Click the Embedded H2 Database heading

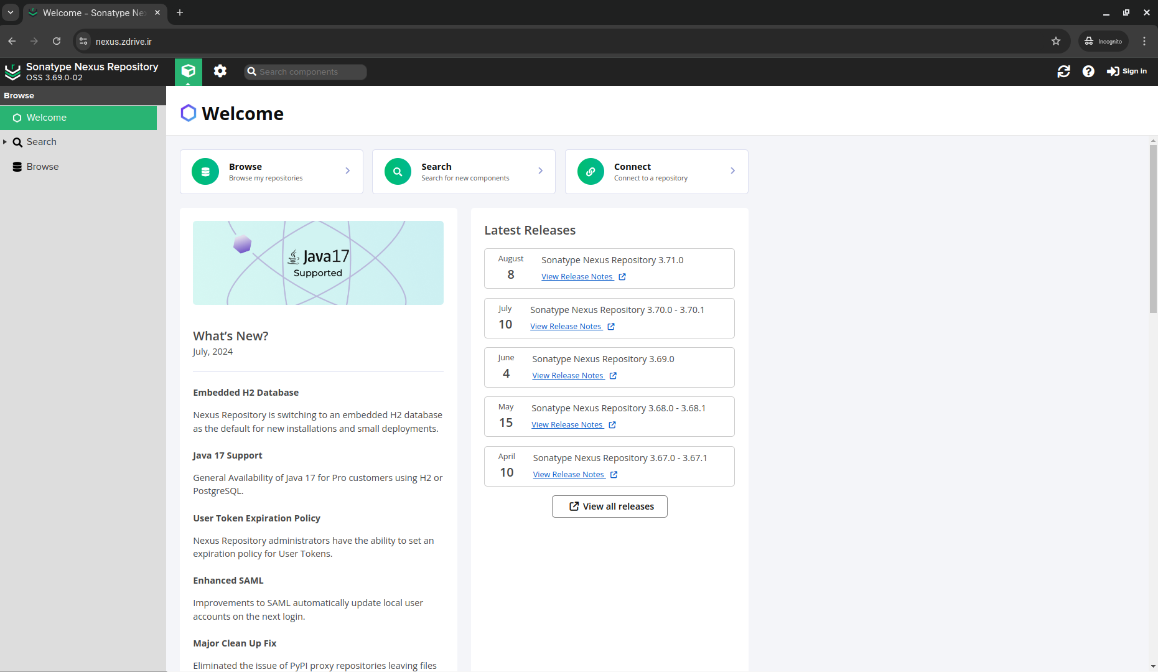[246, 393]
